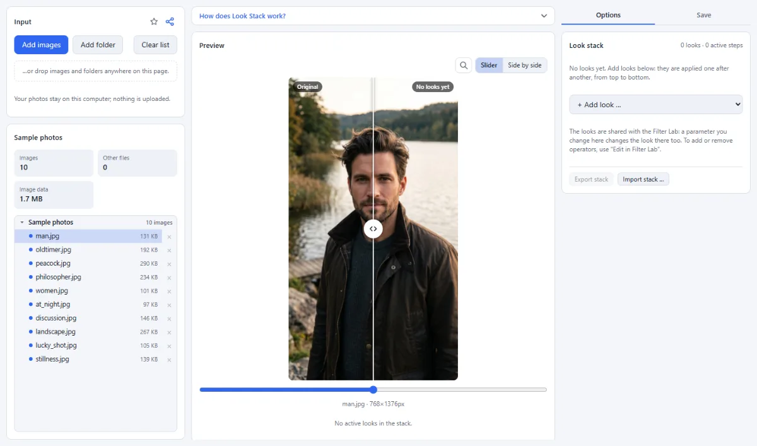Screen dimensions: 757x446
Task: Expand How does Look Stack work section
Action: click(373, 16)
